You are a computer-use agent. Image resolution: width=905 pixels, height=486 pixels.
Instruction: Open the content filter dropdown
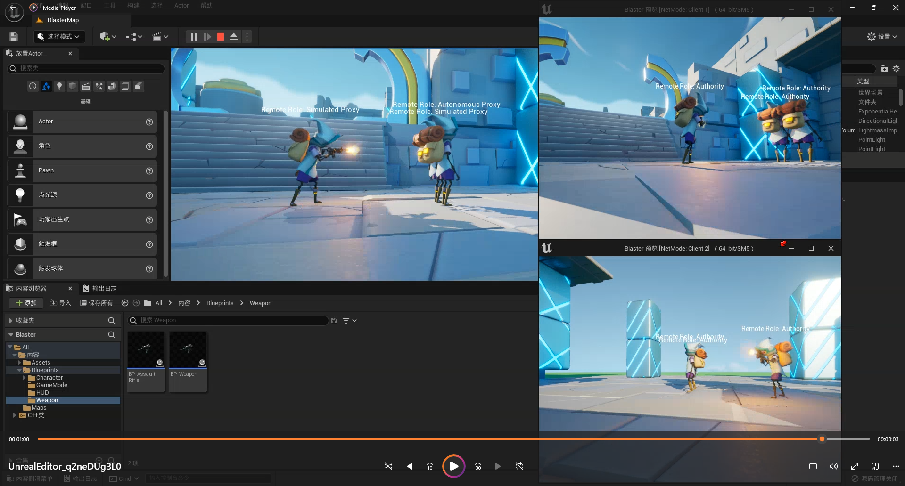coord(349,320)
